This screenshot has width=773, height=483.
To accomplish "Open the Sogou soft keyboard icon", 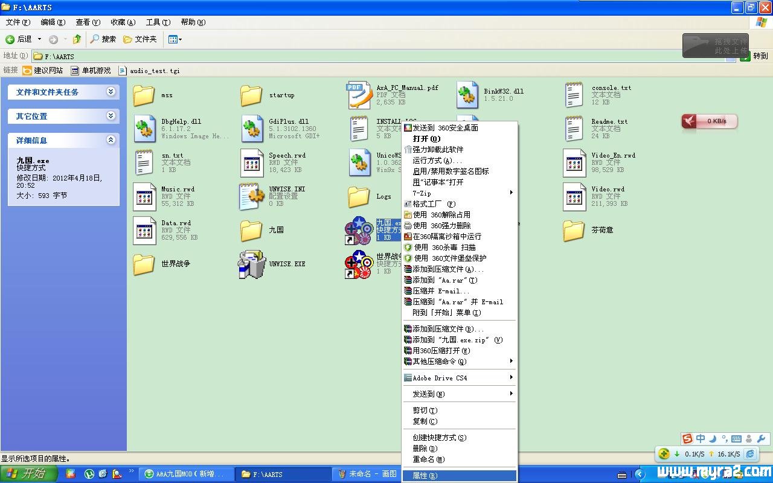I will [736, 439].
